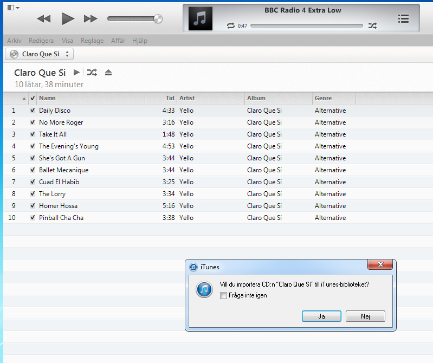The width and height of the screenshot is (433, 363).
Task: Open the Arkiv menu
Action: 14,41
